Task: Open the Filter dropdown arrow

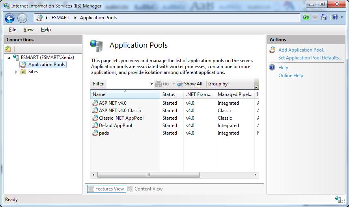Action: tap(151, 84)
